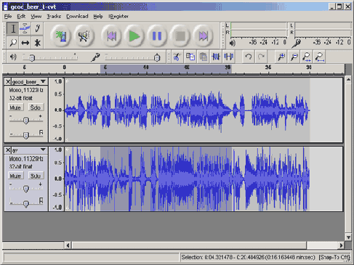
Task: Select the Envelope tool
Action: pyautogui.click(x=25, y=28)
